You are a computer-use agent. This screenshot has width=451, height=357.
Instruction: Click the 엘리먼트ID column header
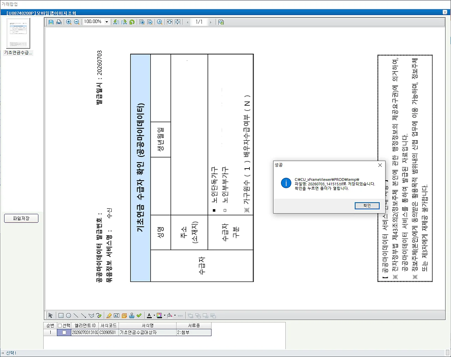click(x=85, y=325)
